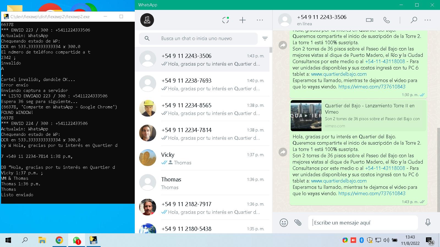Open the emoji picker
Viewport: 440px width, 247px height.
click(x=284, y=223)
